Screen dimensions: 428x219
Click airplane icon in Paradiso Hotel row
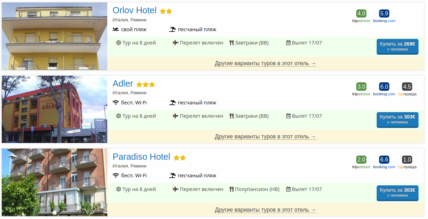(x=175, y=189)
